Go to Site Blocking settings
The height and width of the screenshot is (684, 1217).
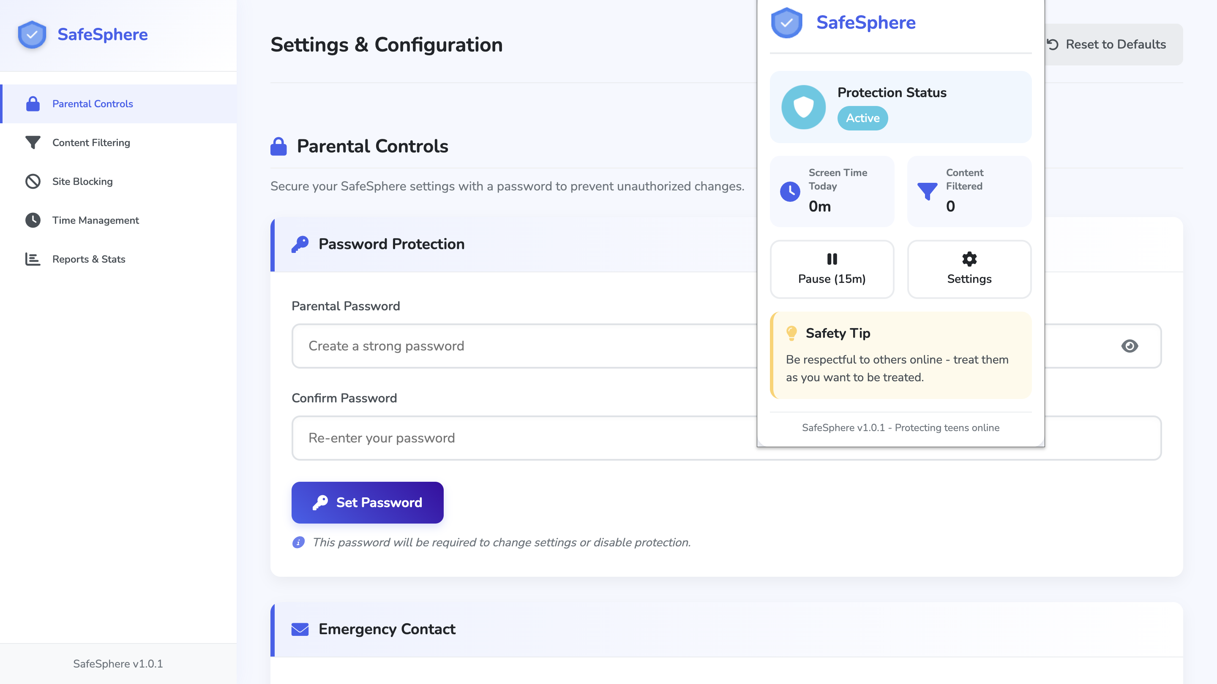82,182
